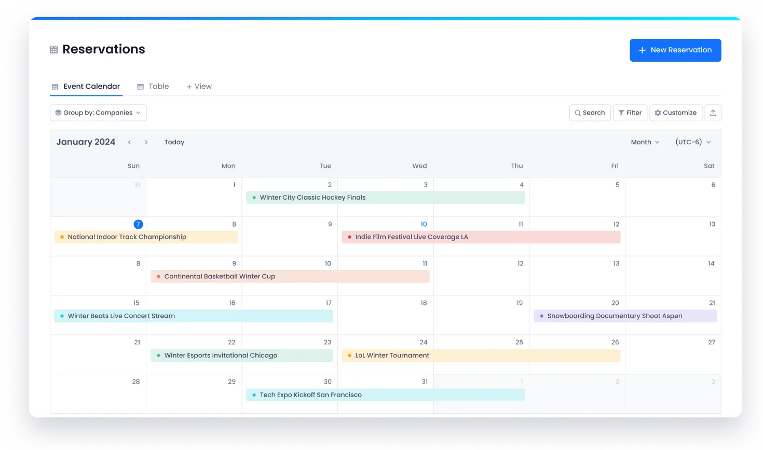
Task: Click date 18 in Wednesday column
Action: coord(424,303)
